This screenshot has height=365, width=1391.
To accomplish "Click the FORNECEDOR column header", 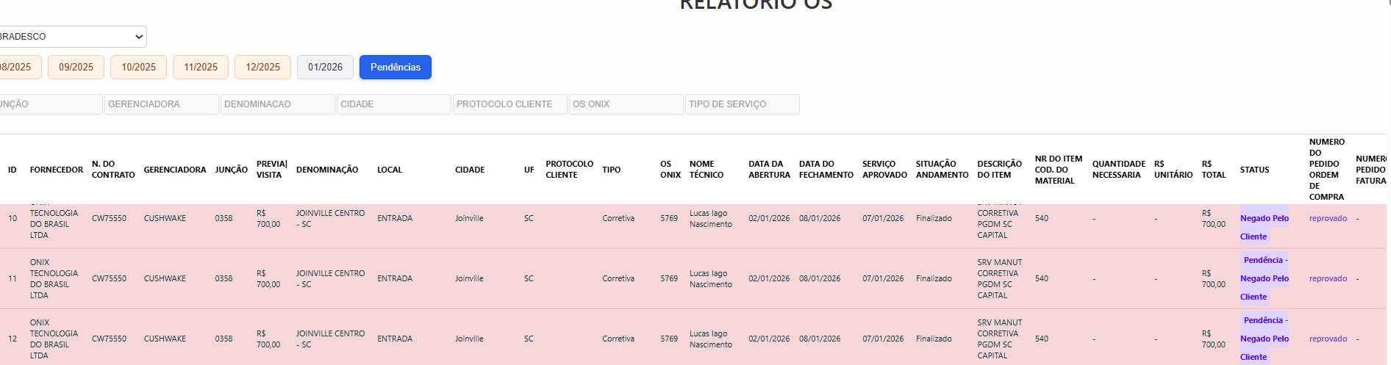I will click(x=57, y=170).
